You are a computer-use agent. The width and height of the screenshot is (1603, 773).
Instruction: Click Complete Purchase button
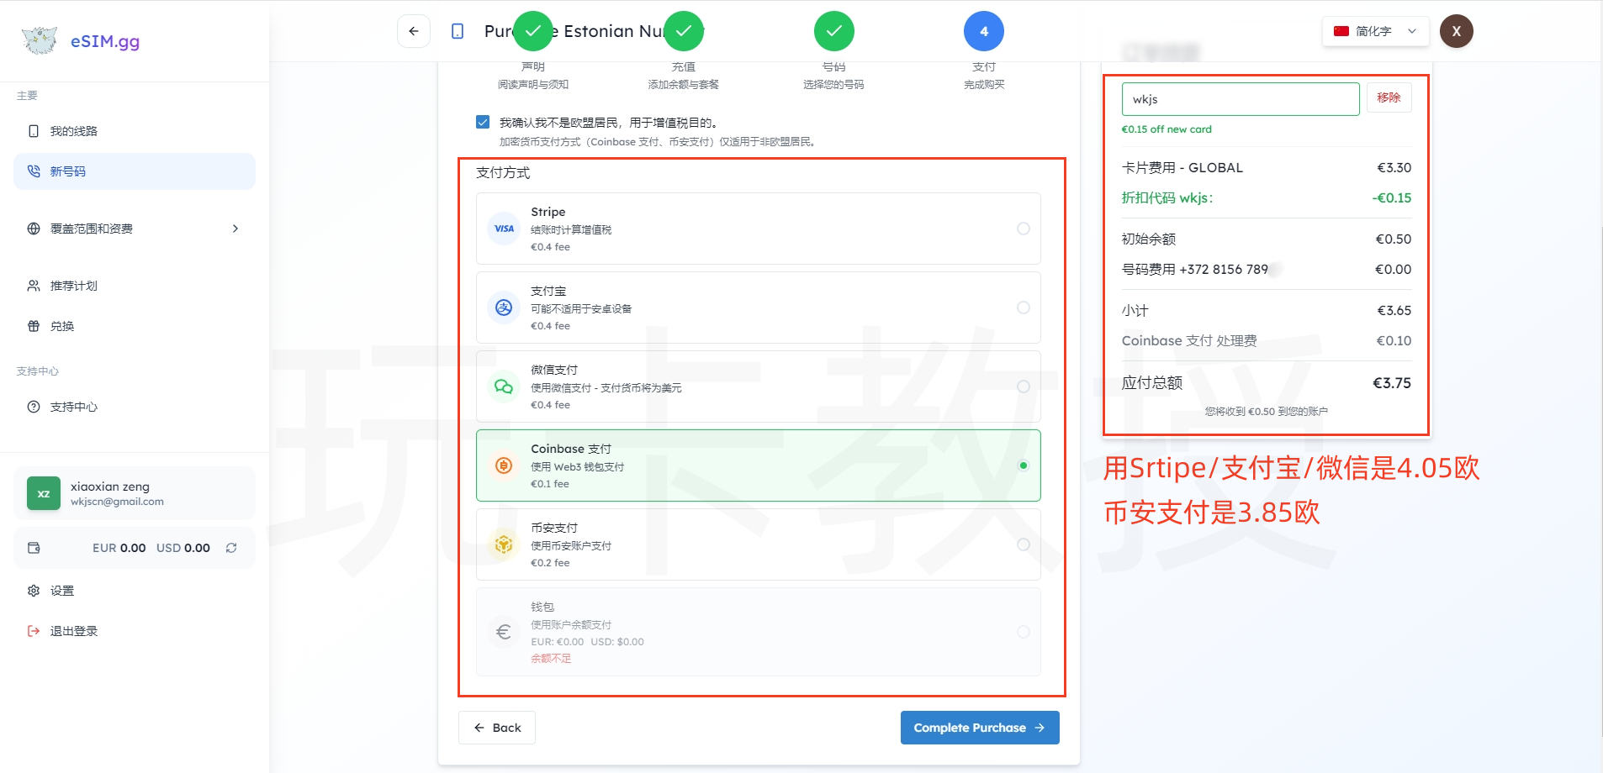(x=980, y=728)
